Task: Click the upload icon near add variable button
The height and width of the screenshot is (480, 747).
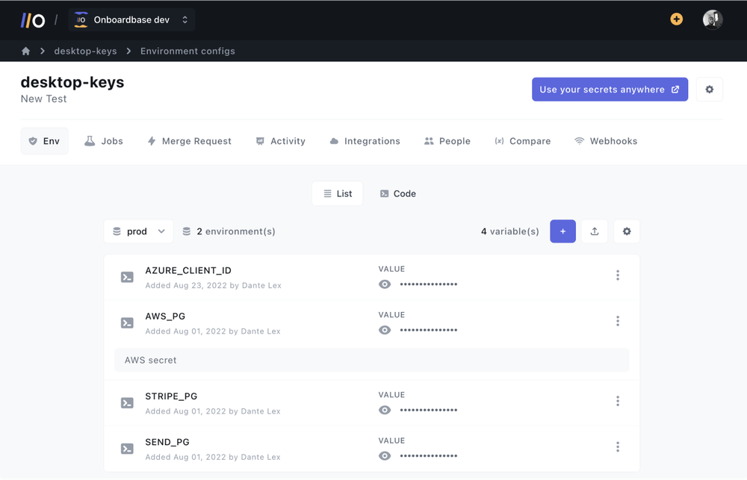Action: (595, 231)
